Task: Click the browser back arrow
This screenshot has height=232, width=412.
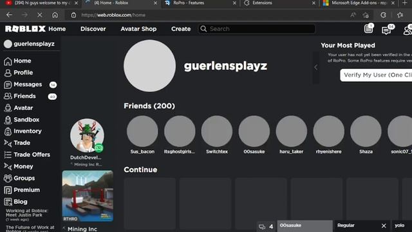Action: coord(9,15)
